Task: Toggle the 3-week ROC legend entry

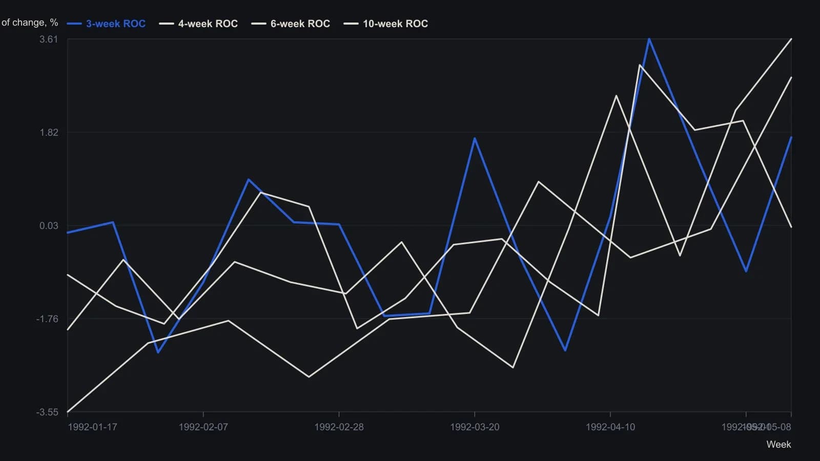Action: tap(107, 24)
